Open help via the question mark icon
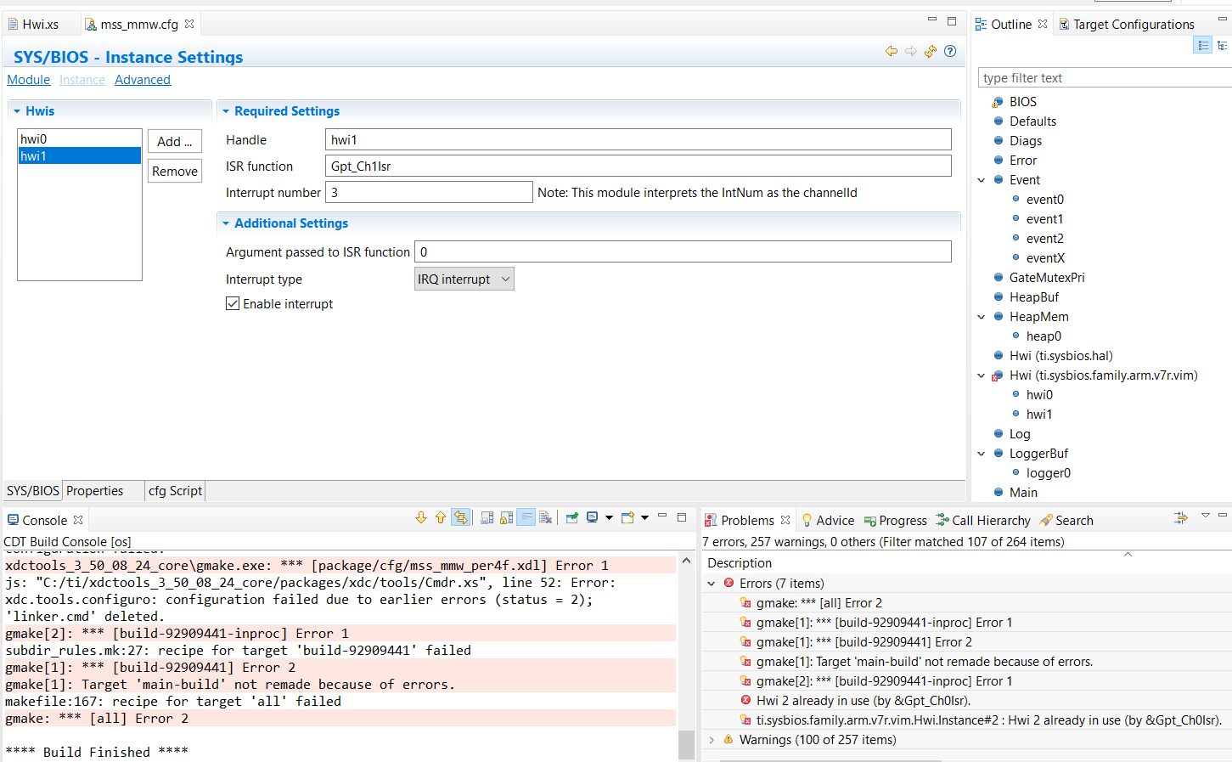This screenshot has height=762, width=1232. pyautogui.click(x=950, y=52)
